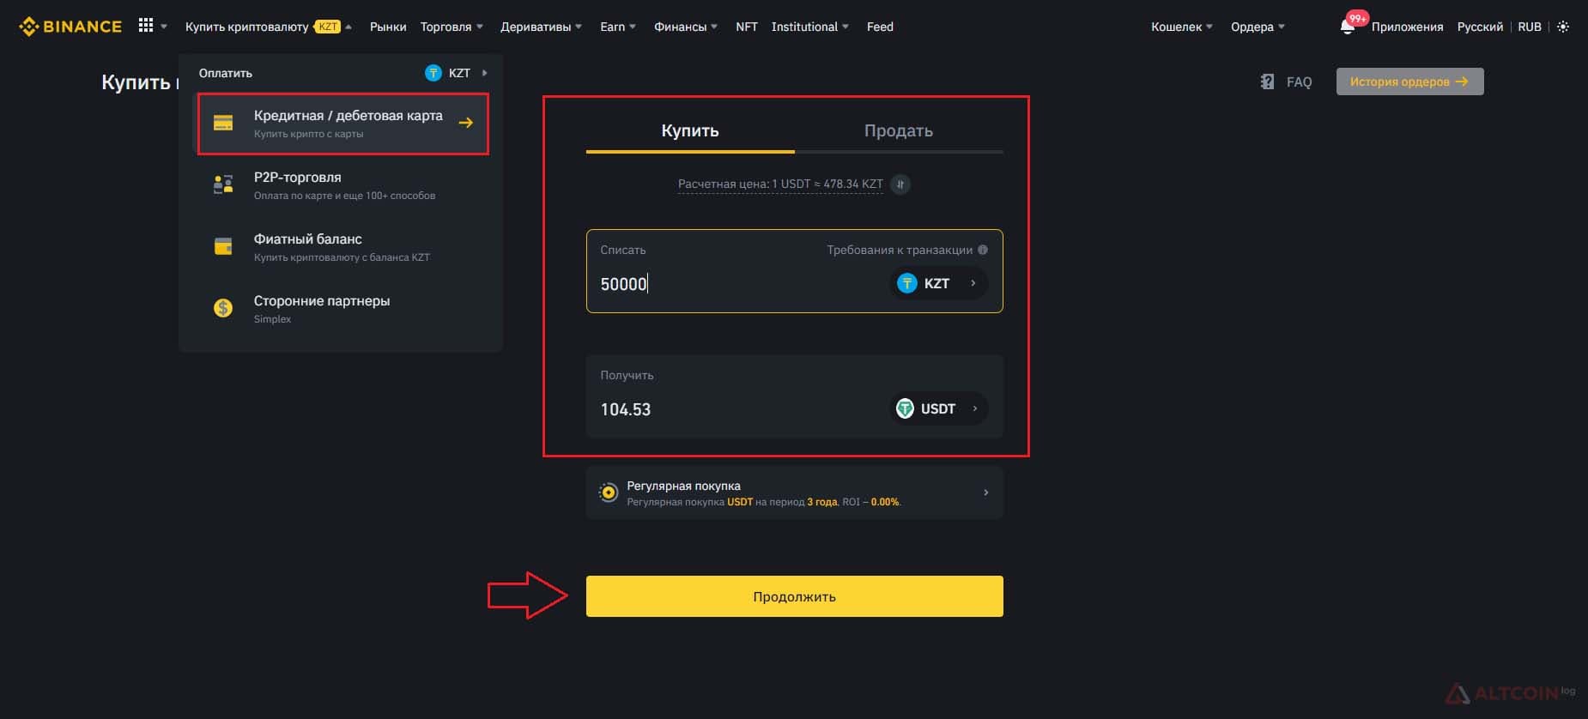The image size is (1588, 719).
Task: Click the transaction requirements info icon
Action: (983, 250)
